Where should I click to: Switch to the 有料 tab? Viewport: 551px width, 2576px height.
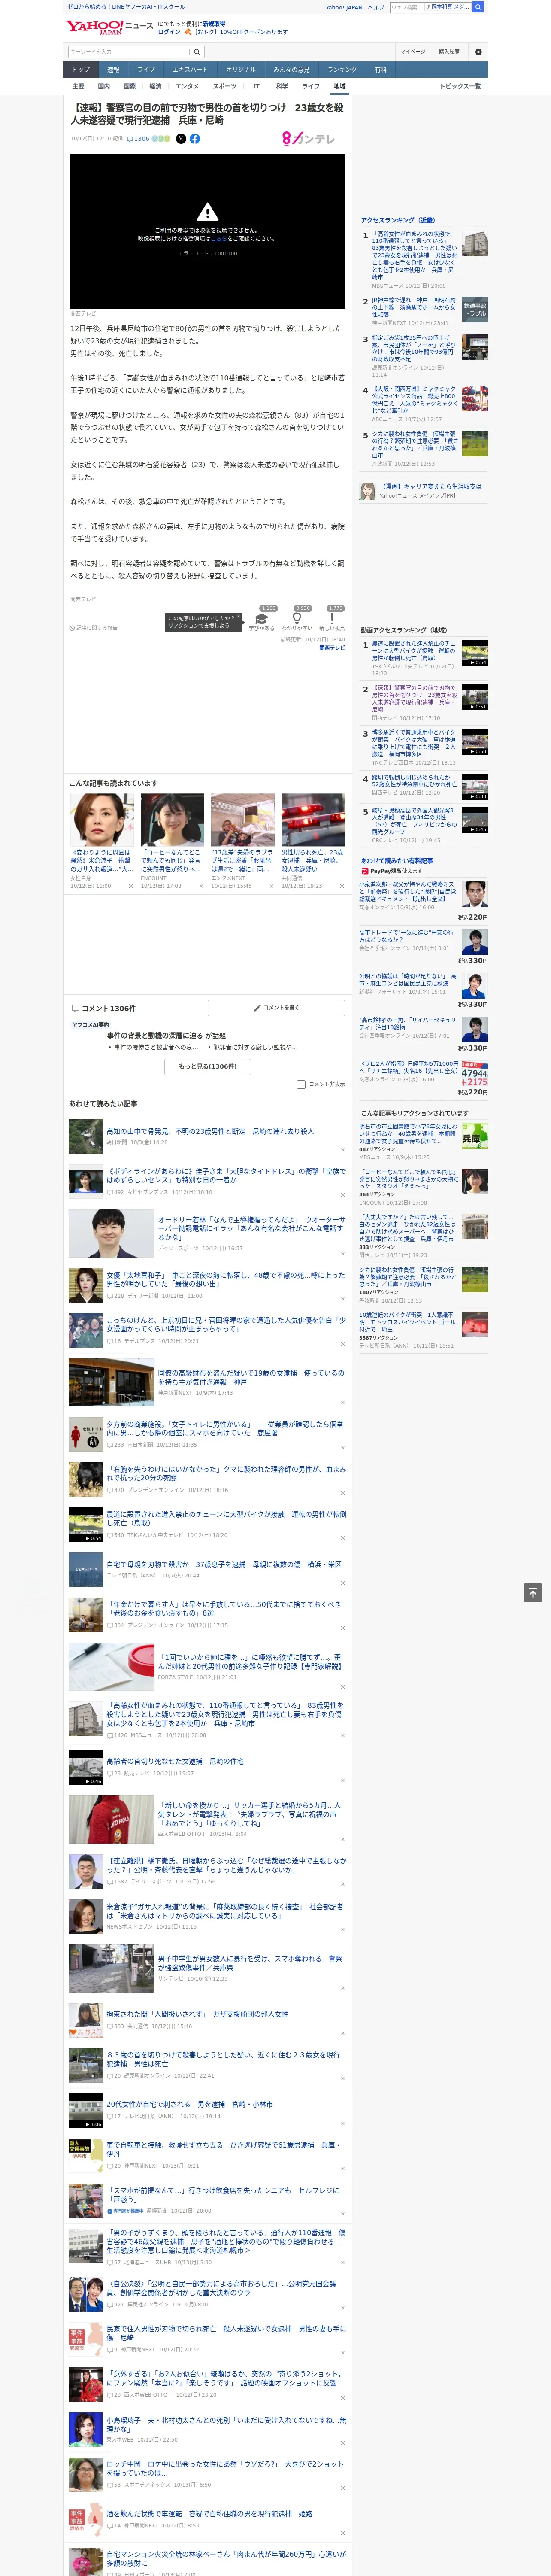tap(380, 70)
